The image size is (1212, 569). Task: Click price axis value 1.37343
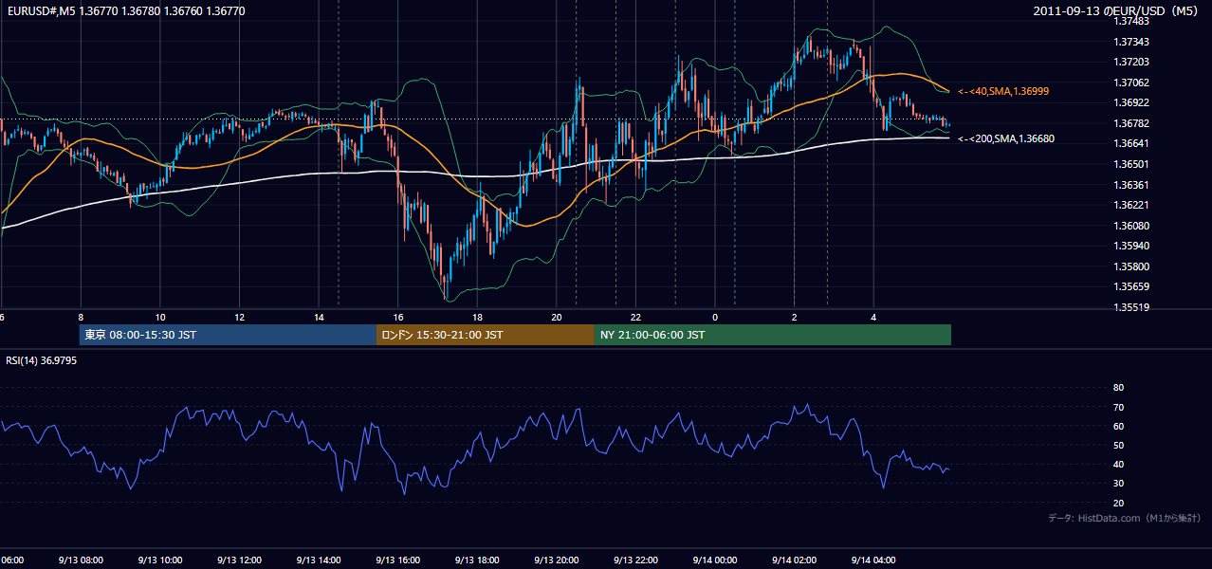1131,42
